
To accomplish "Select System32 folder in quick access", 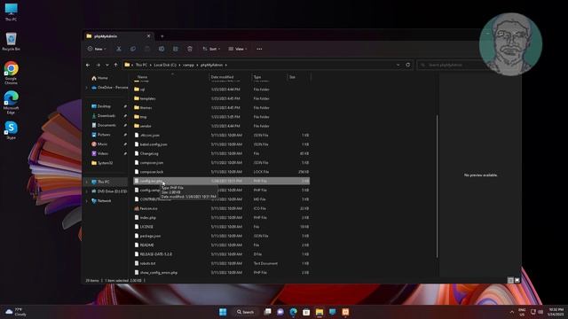I will click(105, 163).
